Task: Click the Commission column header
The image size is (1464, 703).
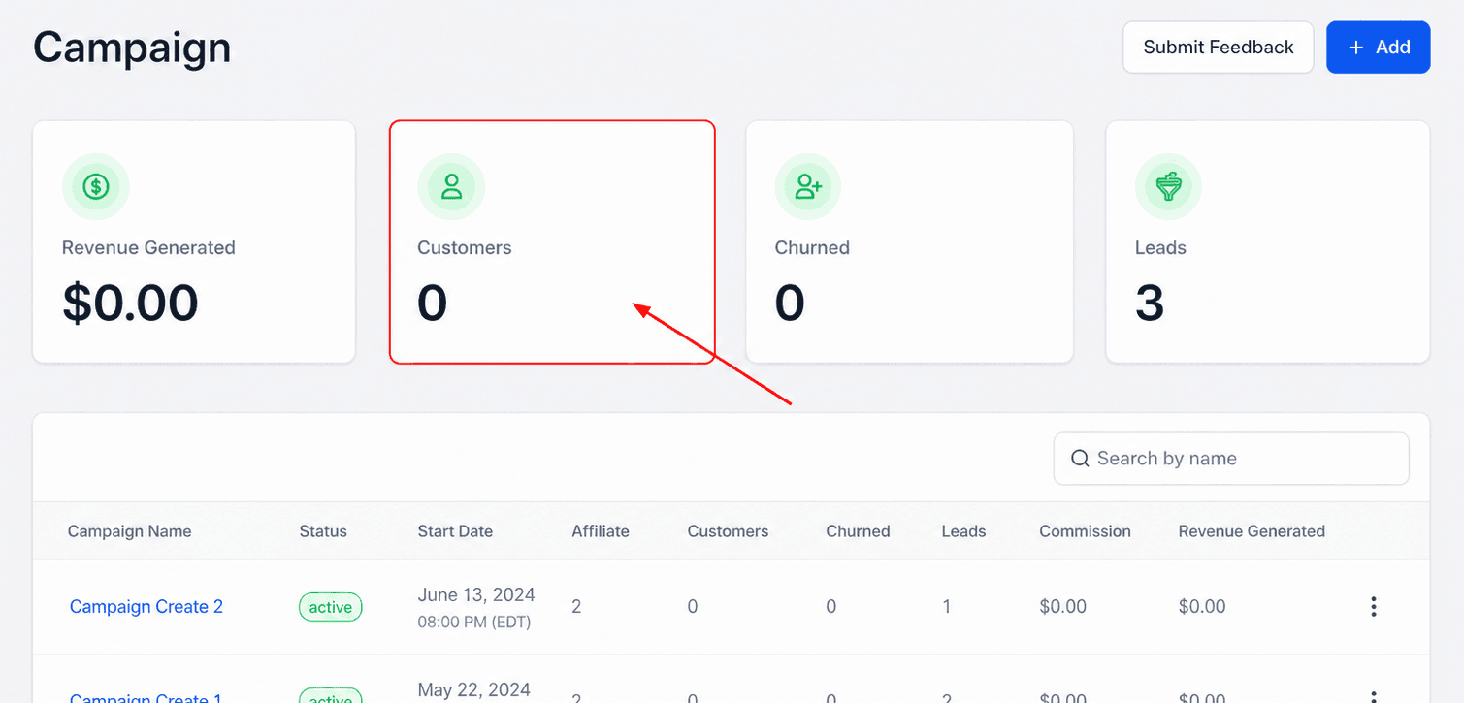Action: [1085, 531]
